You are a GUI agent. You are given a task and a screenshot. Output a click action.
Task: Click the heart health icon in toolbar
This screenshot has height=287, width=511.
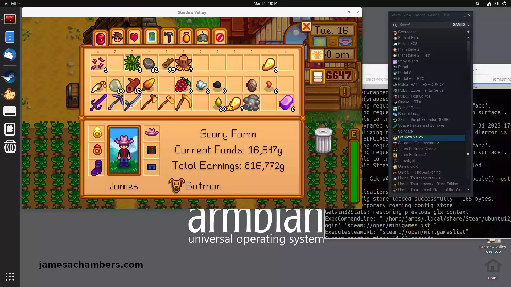pyautogui.click(x=134, y=35)
